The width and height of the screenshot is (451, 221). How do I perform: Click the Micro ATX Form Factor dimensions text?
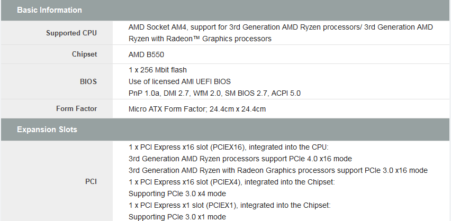(197, 109)
